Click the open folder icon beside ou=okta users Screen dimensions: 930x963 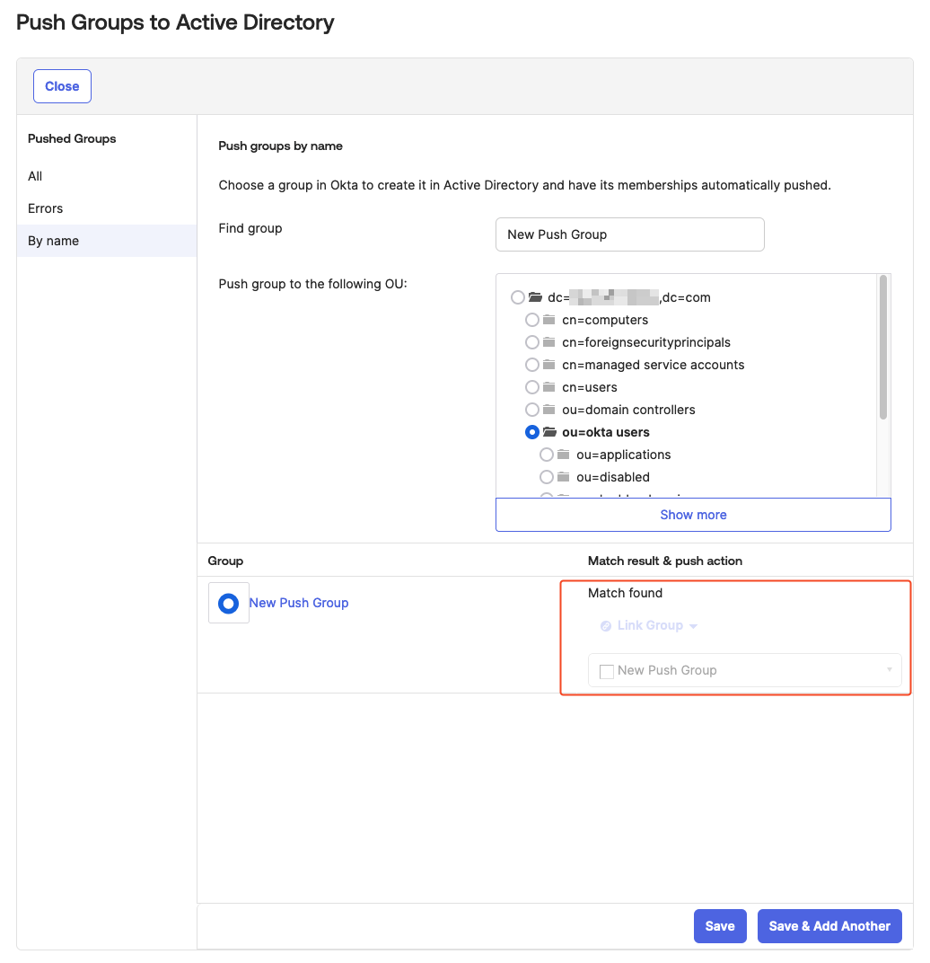pyautogui.click(x=550, y=432)
